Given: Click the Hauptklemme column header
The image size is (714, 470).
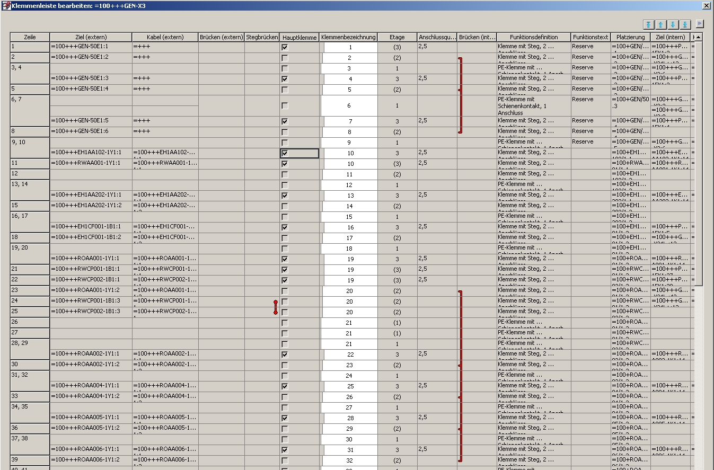Looking at the screenshot, I should coord(299,37).
